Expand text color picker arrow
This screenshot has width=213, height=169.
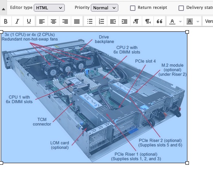(180, 21)
